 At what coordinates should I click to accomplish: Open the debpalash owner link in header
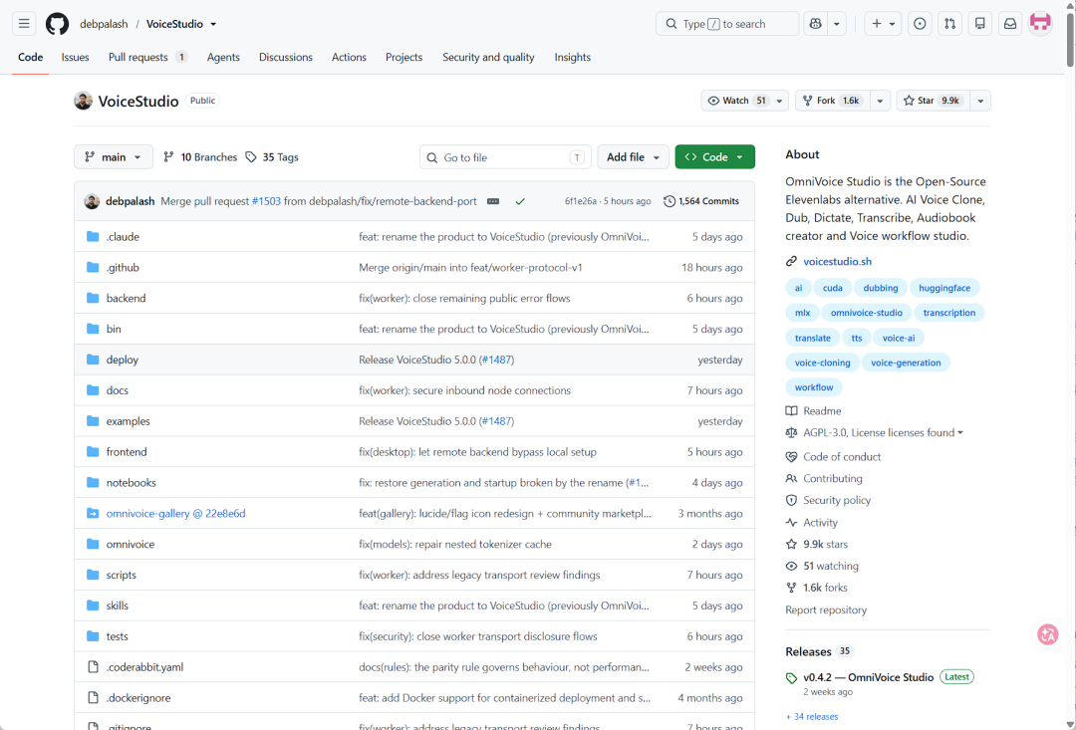(104, 24)
